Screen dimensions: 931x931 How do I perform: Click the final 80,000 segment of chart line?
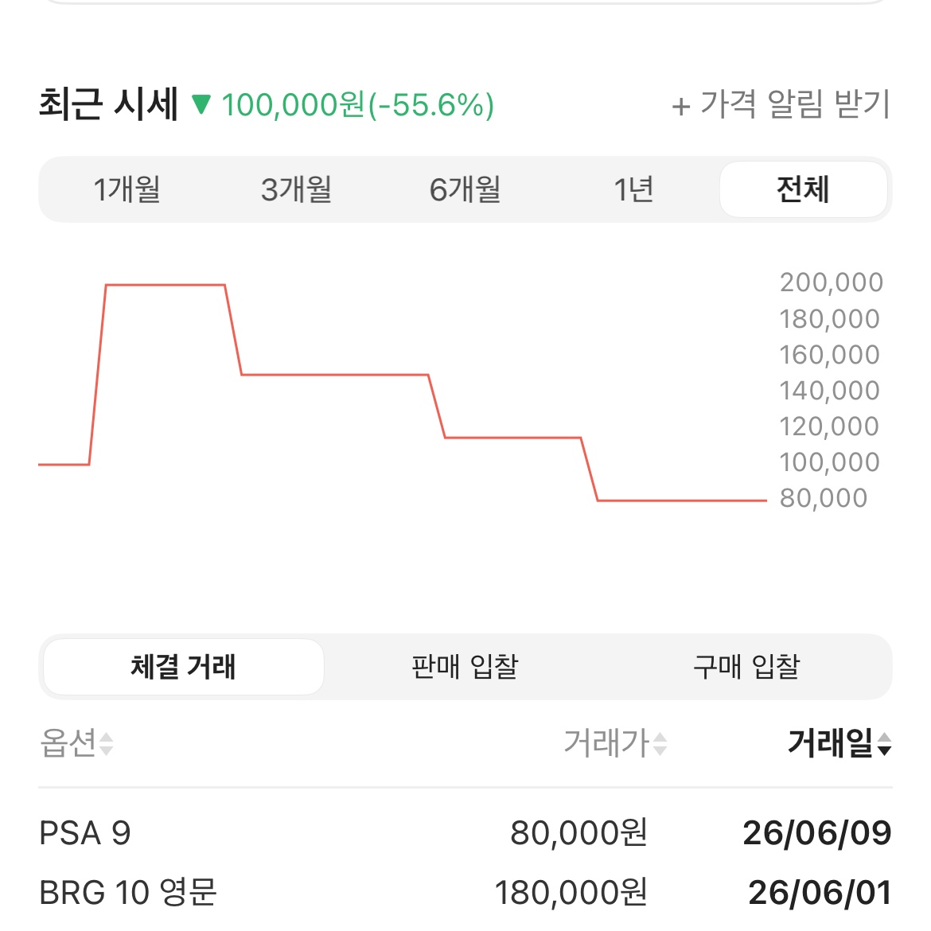[682, 501]
